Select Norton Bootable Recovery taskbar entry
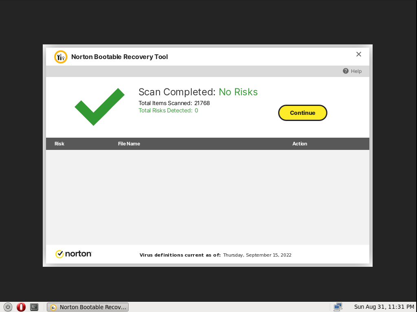417x312 pixels. [x=88, y=307]
